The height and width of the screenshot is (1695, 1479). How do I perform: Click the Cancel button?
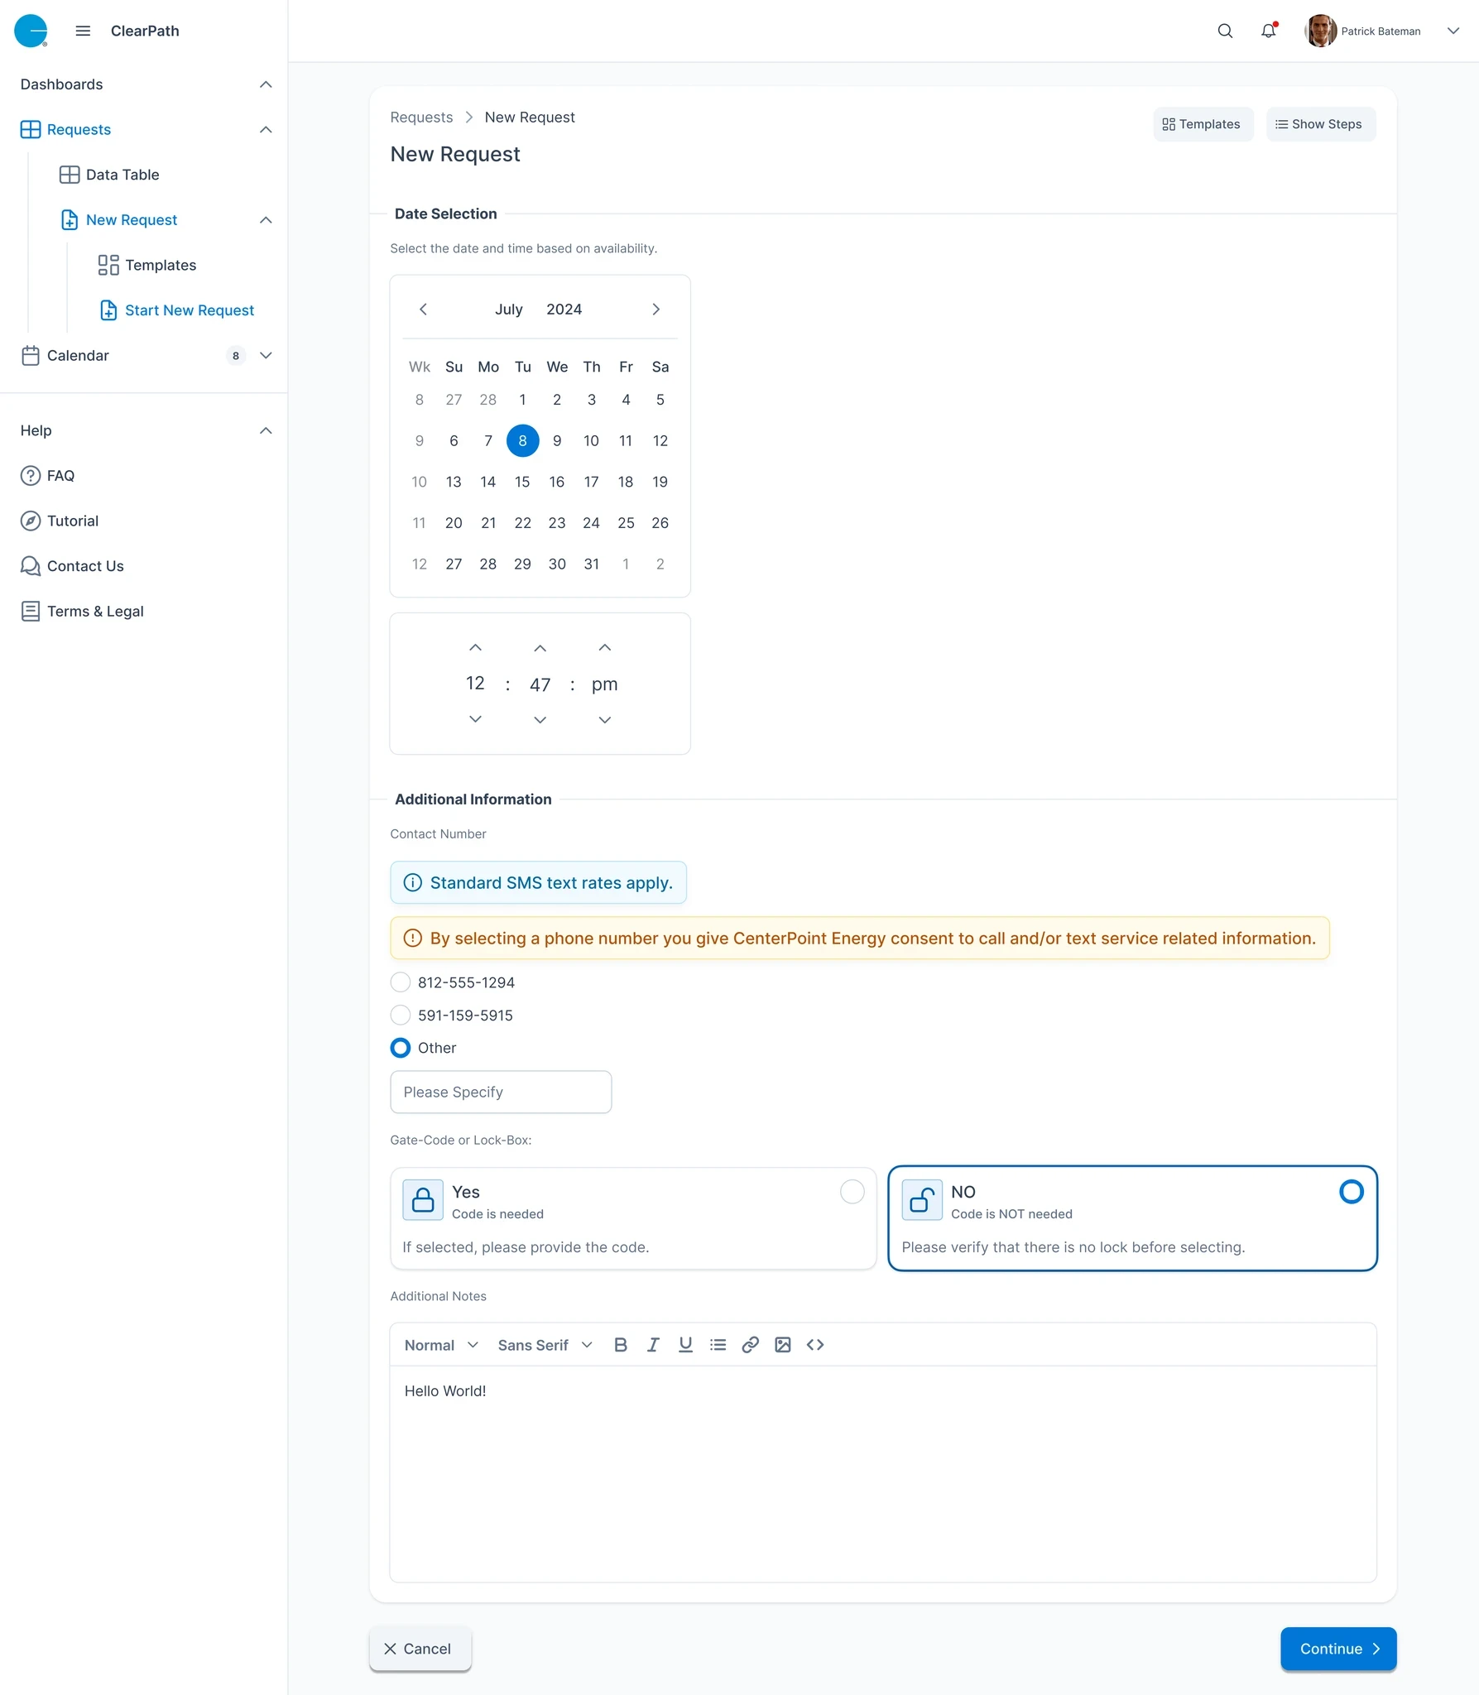[420, 1649]
